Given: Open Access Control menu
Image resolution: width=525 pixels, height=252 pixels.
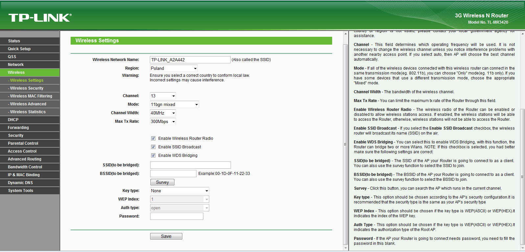Looking at the screenshot, I should (30, 151).
